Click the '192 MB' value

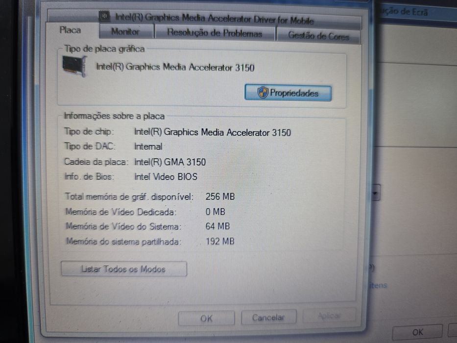(220, 241)
